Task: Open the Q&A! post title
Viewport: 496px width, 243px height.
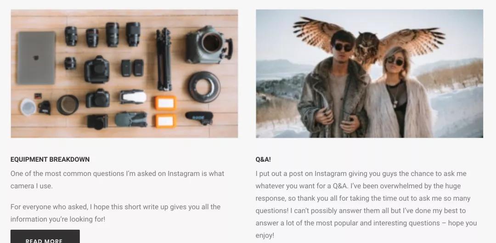Action: pos(263,159)
